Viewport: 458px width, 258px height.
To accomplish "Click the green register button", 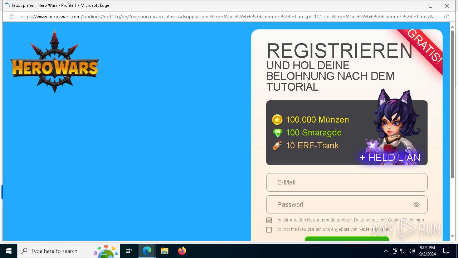I will pos(347,239).
